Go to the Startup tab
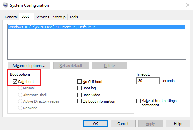 [59, 17]
